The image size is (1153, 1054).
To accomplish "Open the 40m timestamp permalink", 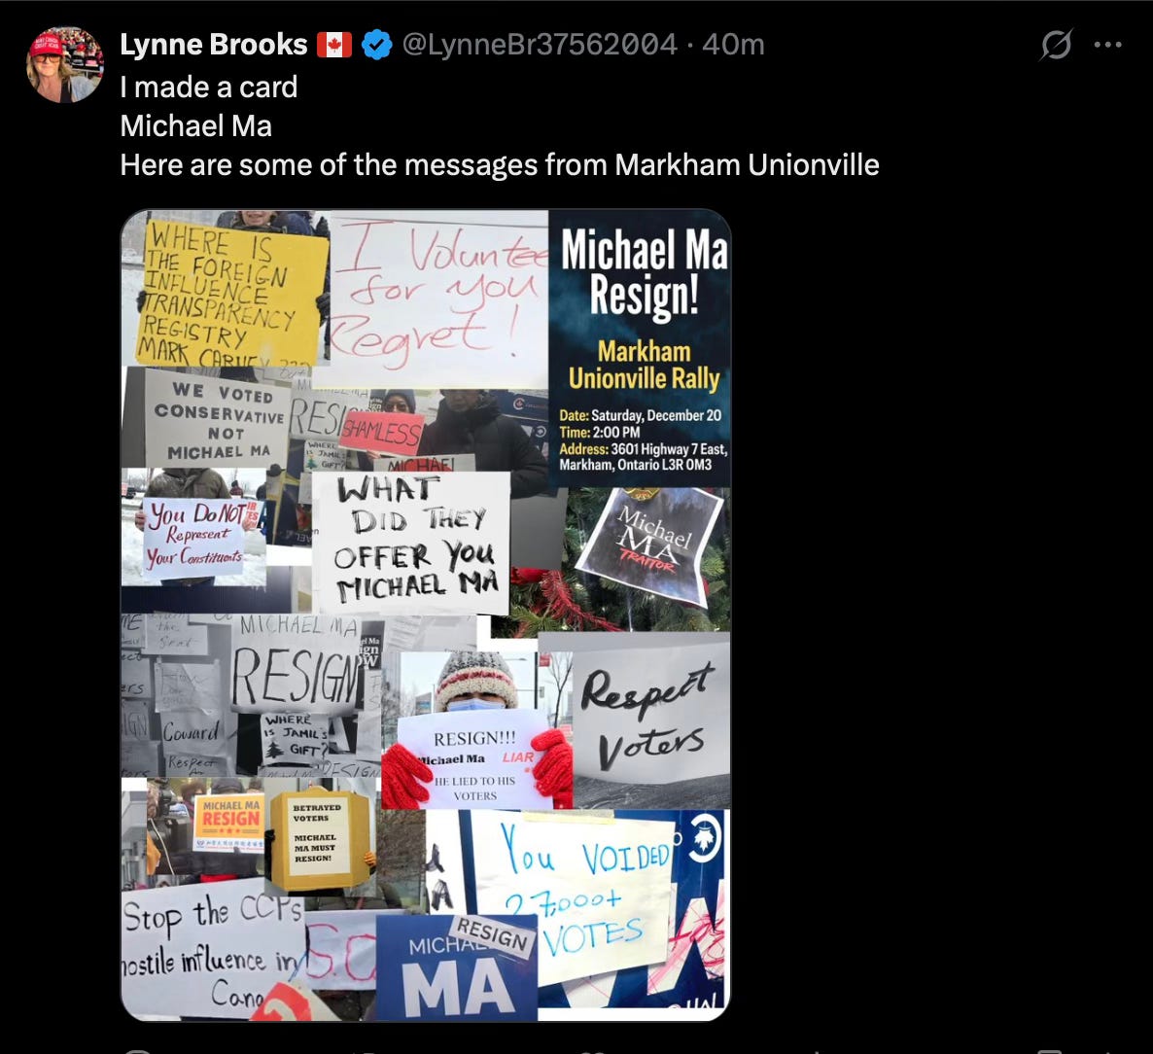I will [733, 45].
